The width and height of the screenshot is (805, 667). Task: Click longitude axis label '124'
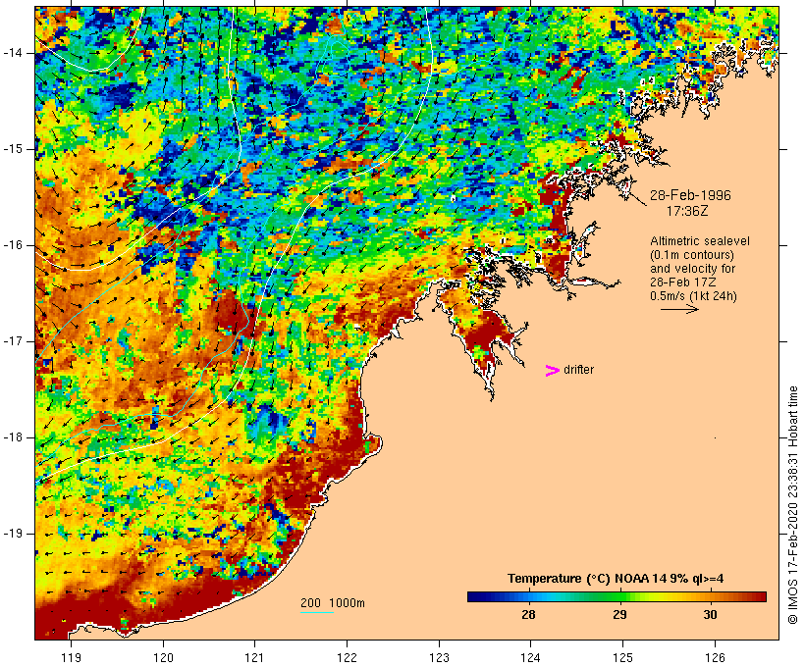pos(530,657)
